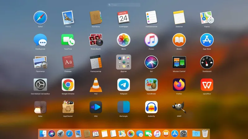This screenshot has width=248, height=139.
Task: Click the Launchpad search field
Action: click(x=124, y=5)
